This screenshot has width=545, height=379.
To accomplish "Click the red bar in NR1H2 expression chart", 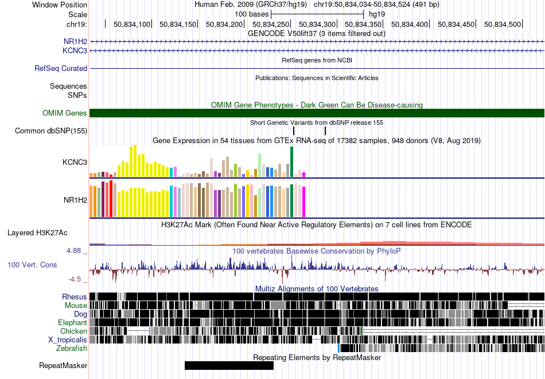I will (111, 199).
